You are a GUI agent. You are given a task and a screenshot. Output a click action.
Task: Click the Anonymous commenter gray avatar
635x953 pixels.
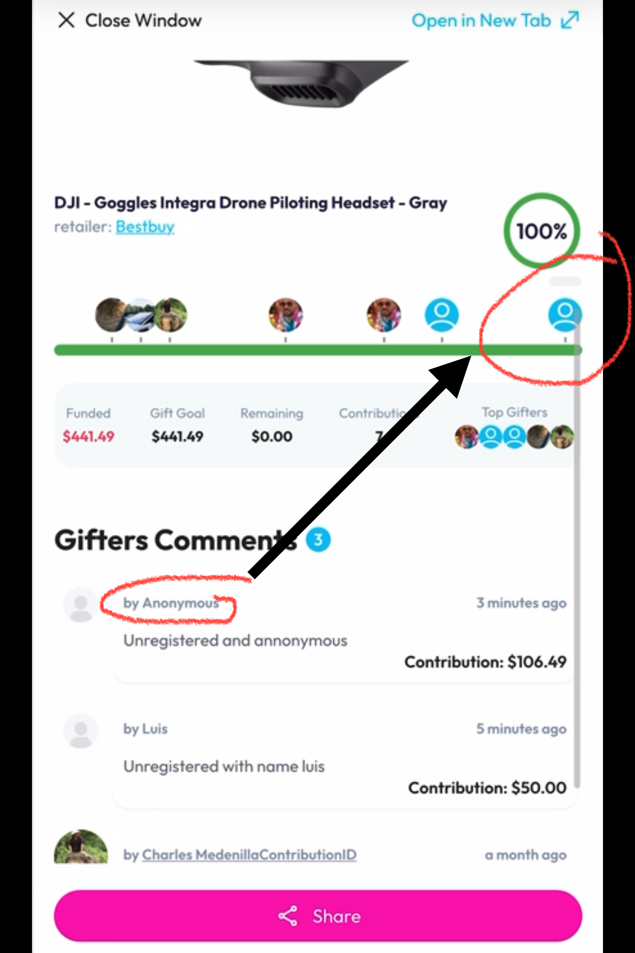(x=81, y=604)
